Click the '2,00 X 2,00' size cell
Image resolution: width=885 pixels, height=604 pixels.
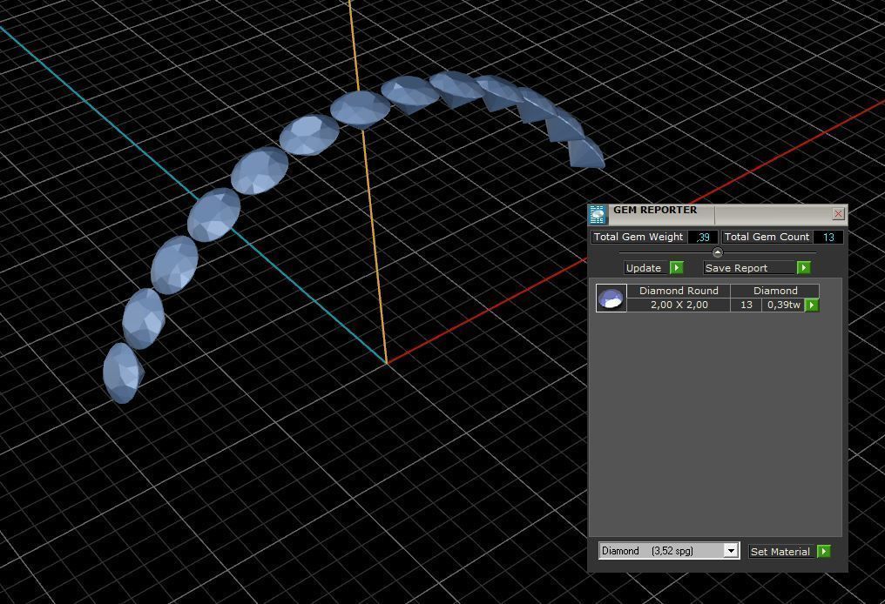coord(679,305)
